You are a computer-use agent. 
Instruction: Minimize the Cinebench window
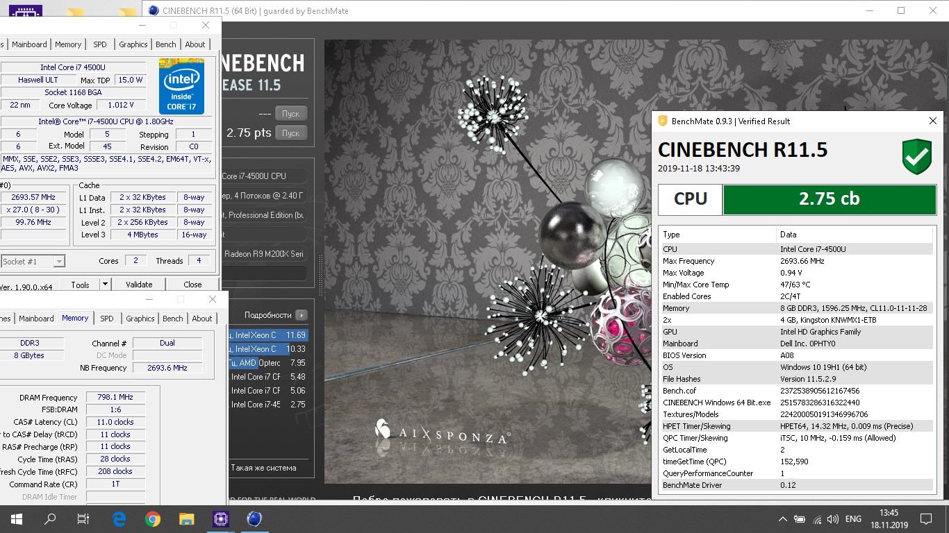coord(869,10)
